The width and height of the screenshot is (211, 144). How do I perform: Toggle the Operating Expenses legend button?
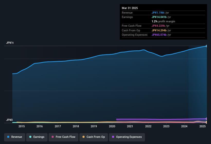tap(127, 137)
